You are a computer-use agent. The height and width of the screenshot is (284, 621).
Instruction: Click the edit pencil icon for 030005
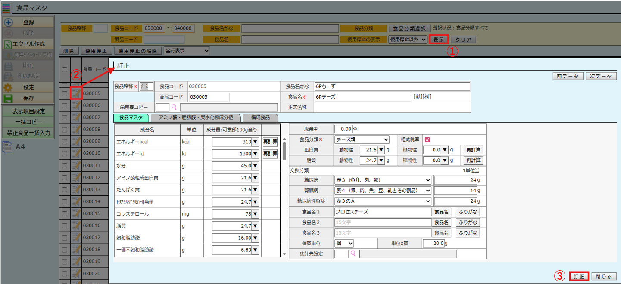pyautogui.click(x=76, y=93)
